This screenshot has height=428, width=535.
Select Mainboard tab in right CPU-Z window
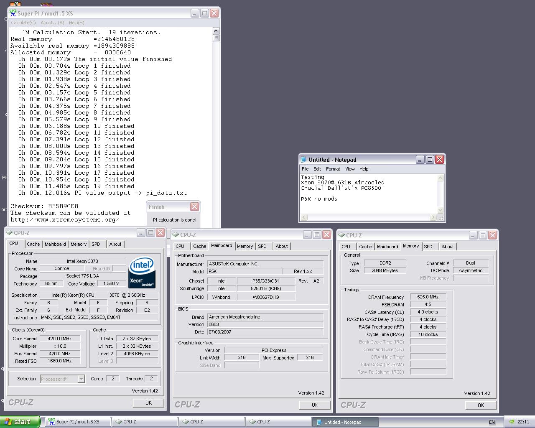387,247
